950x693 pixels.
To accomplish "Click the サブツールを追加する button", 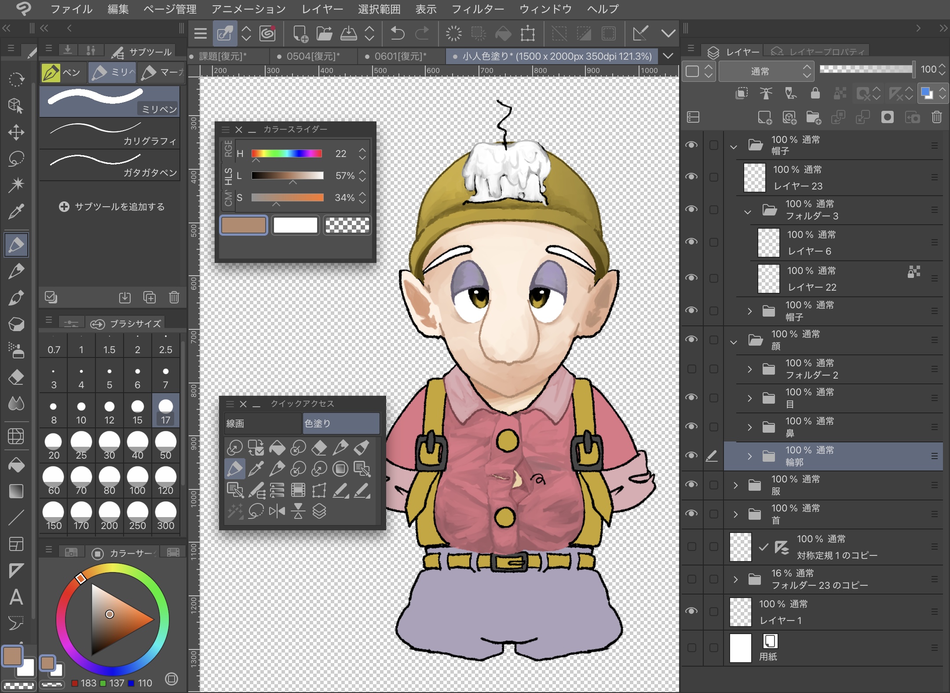I will (x=112, y=206).
